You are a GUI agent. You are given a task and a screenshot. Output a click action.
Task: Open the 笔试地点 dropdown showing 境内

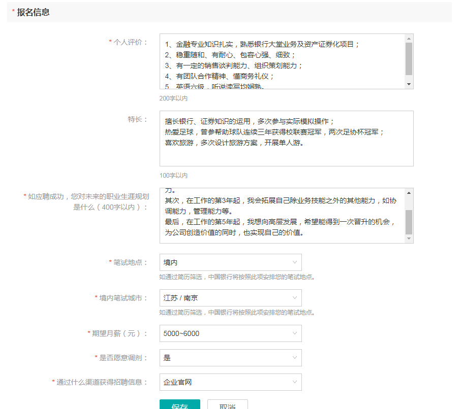click(x=230, y=262)
